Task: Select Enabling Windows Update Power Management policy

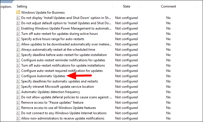Action: (x=66, y=28)
